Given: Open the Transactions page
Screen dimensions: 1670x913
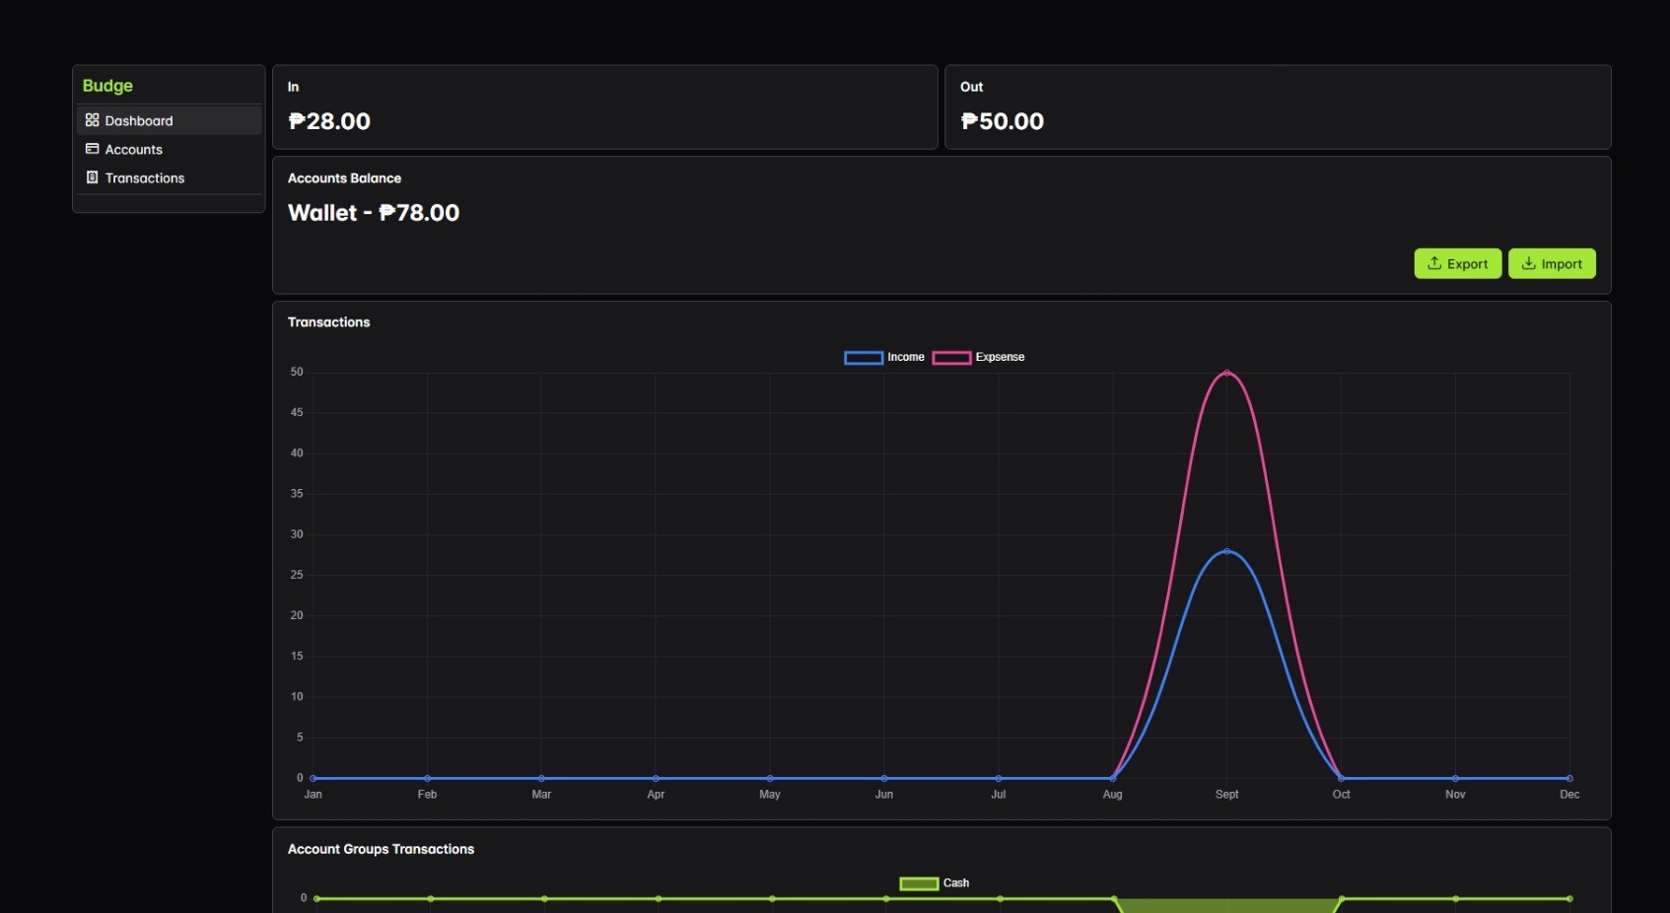Looking at the screenshot, I should click(x=169, y=177).
